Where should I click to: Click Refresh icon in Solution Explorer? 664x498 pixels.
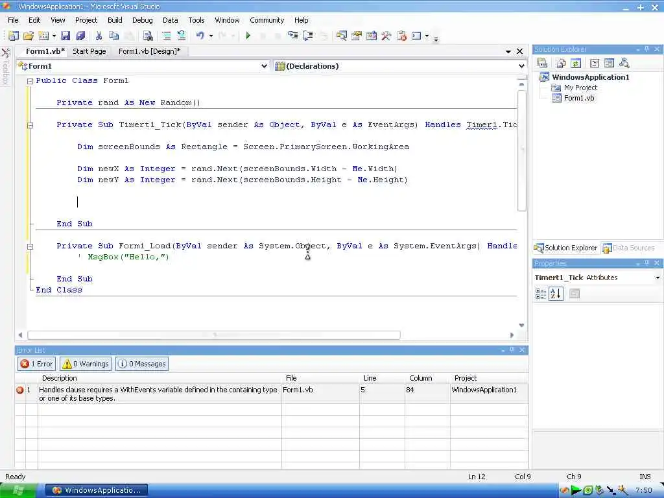[x=576, y=63]
